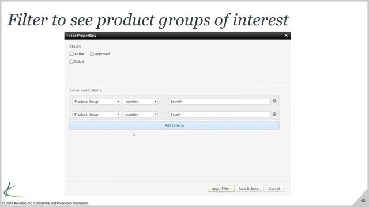
Task: Focus the Type2 value field
Action: pyautogui.click(x=220, y=114)
